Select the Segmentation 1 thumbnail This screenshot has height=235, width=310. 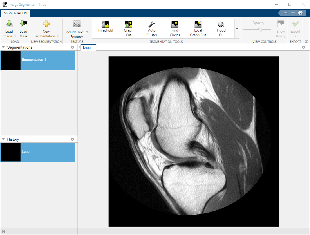pyautogui.click(x=11, y=60)
